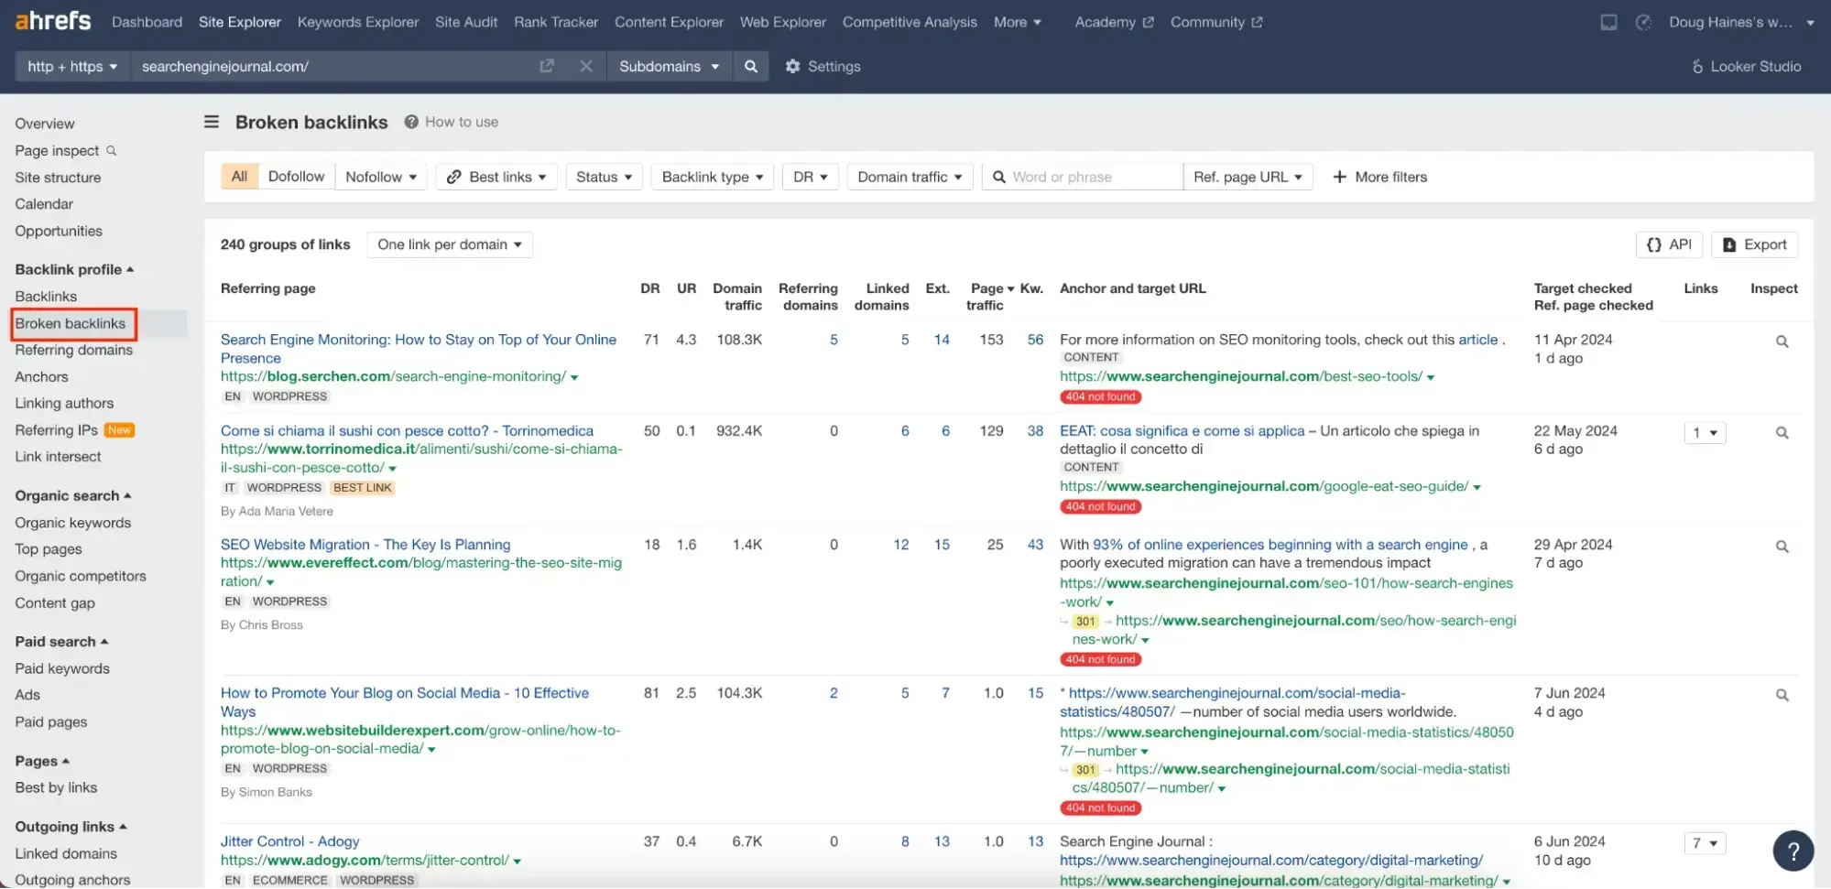Inspect the blog.serchen.com row magnifier
Image resolution: width=1831 pixels, height=889 pixels.
pos(1782,342)
